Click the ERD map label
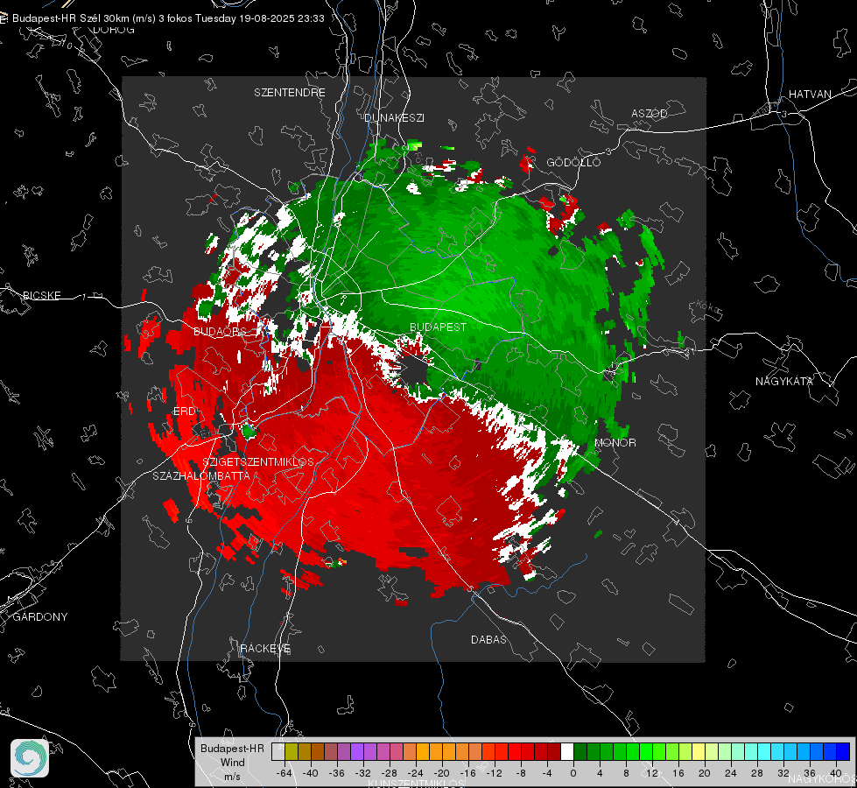 pyautogui.click(x=184, y=412)
